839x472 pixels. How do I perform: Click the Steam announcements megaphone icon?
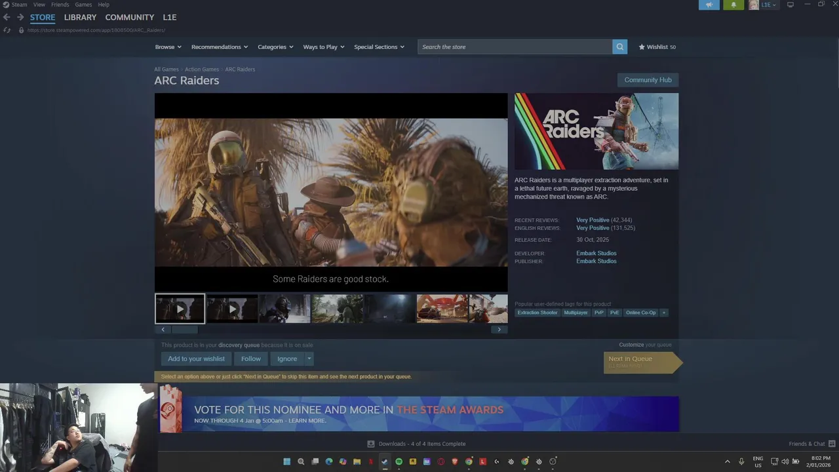pos(709,5)
